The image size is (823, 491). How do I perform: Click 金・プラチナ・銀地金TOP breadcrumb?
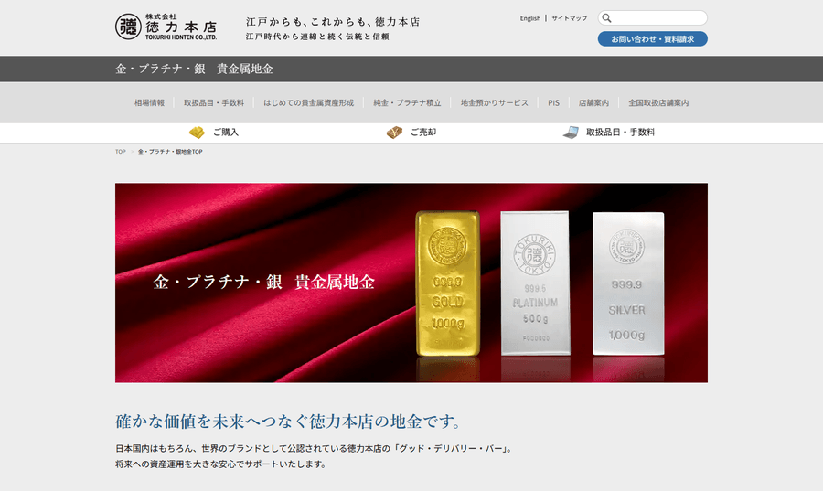tap(170, 152)
